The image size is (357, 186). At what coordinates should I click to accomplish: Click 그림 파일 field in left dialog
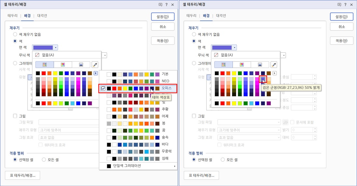69,122
